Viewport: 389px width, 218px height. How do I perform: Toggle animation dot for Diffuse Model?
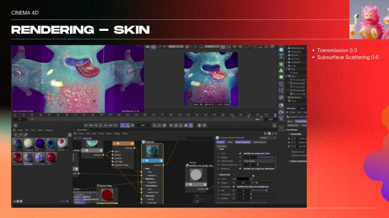click(x=219, y=161)
